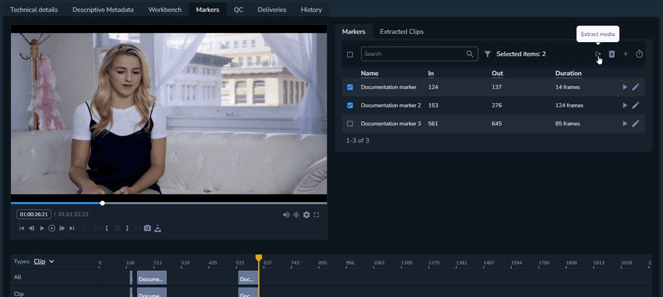Viewport: 663px width, 297px height.
Task: Click the current timecode 01:00:26:21 box
Action: coord(34,215)
